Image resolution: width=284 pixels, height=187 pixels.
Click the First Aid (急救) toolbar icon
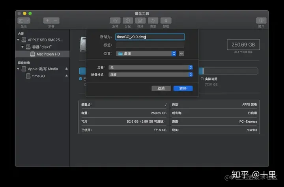pos(115,21)
